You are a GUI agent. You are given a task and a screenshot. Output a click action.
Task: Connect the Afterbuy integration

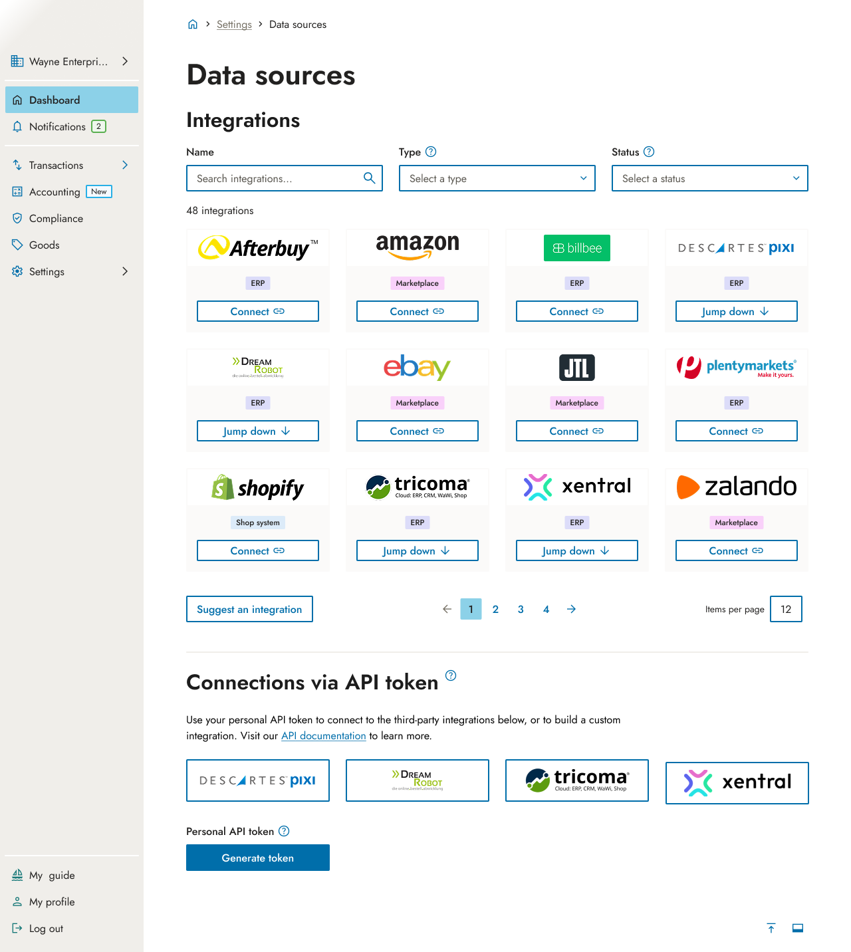(258, 311)
